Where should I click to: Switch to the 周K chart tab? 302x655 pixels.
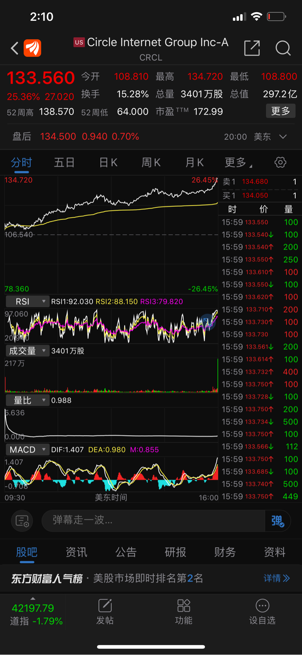pos(151,162)
